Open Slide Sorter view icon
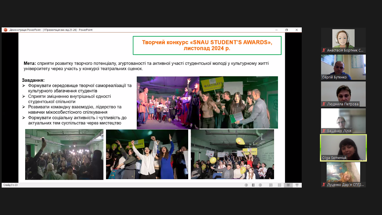The width and height of the screenshot is (382, 215). [x=279, y=185]
